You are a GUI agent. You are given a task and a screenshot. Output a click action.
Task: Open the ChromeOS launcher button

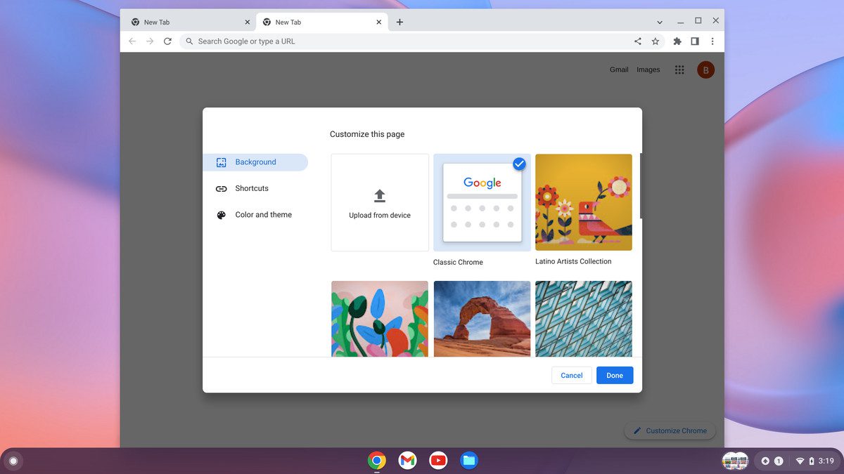click(13, 461)
